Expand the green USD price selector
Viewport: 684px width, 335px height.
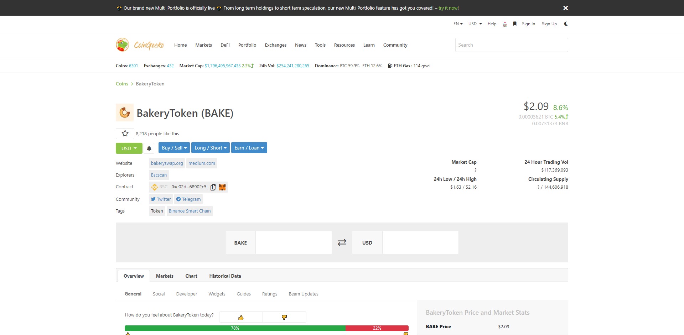[x=129, y=148]
